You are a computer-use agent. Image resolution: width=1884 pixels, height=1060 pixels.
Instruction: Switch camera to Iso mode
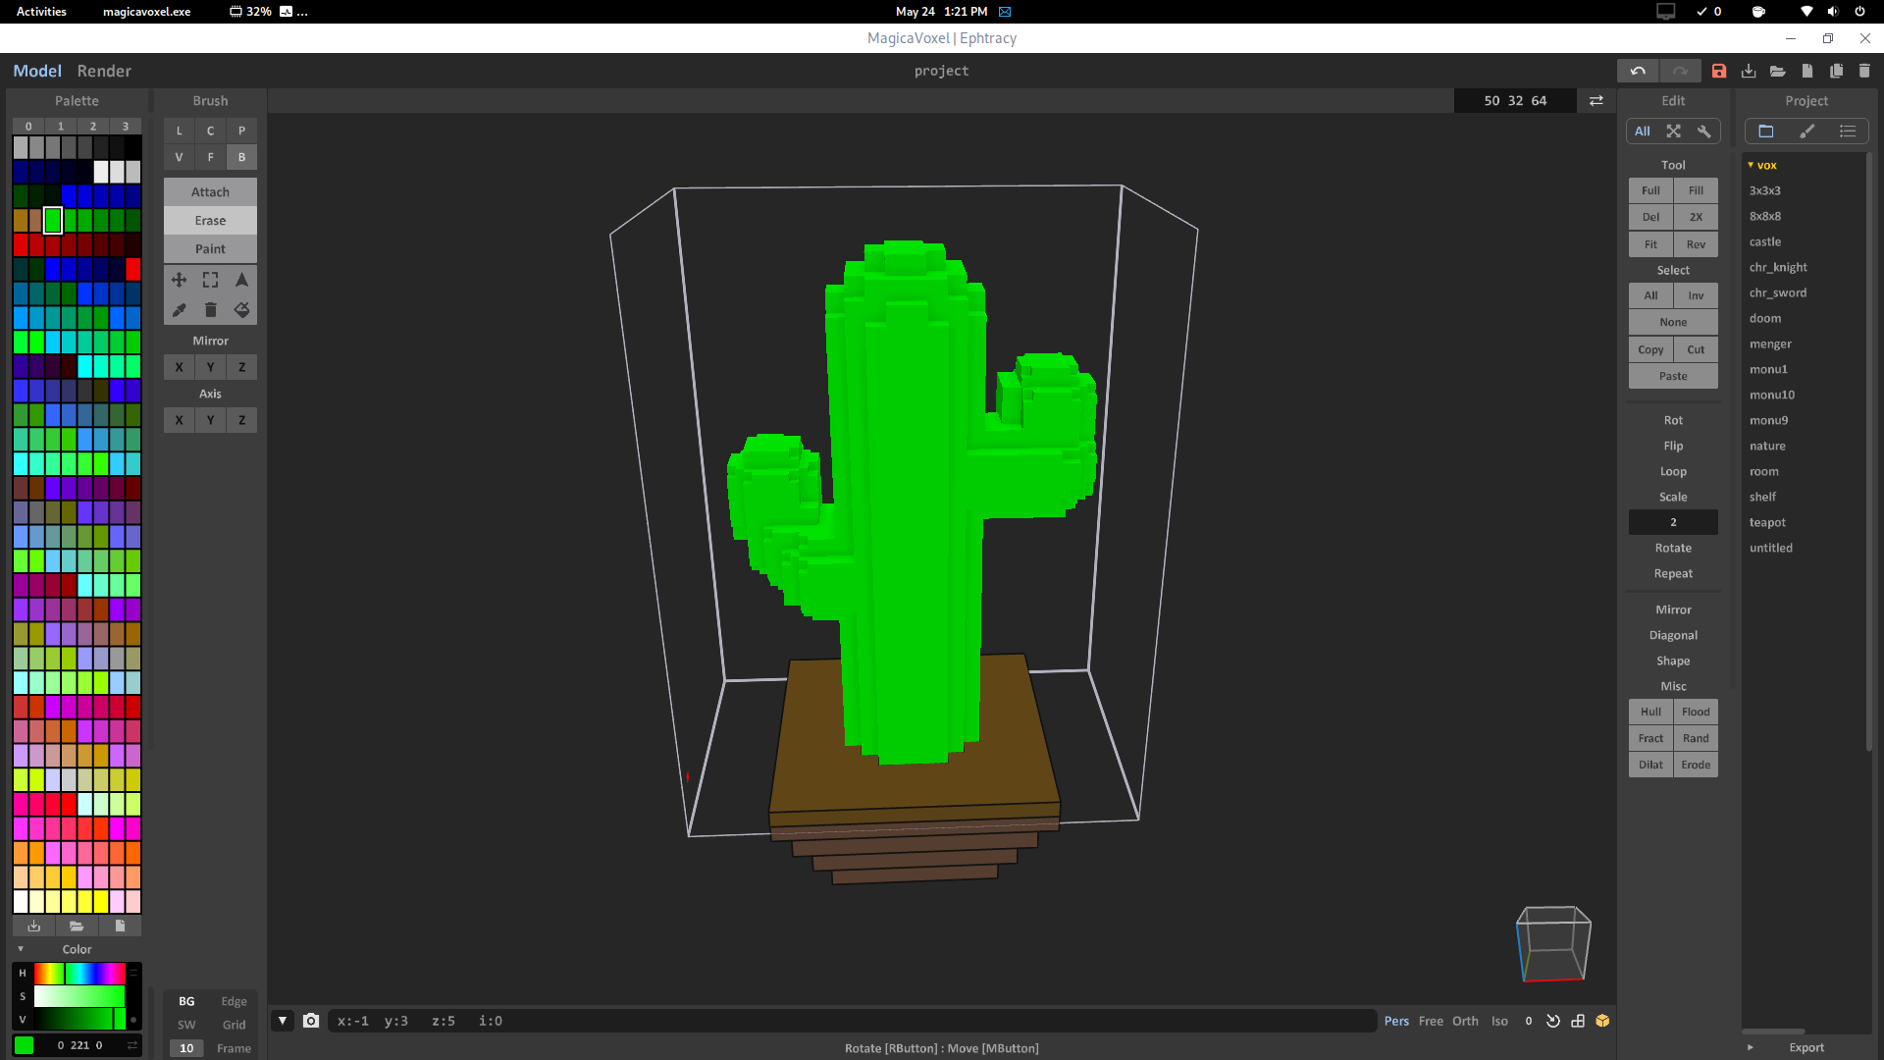[1499, 1021]
